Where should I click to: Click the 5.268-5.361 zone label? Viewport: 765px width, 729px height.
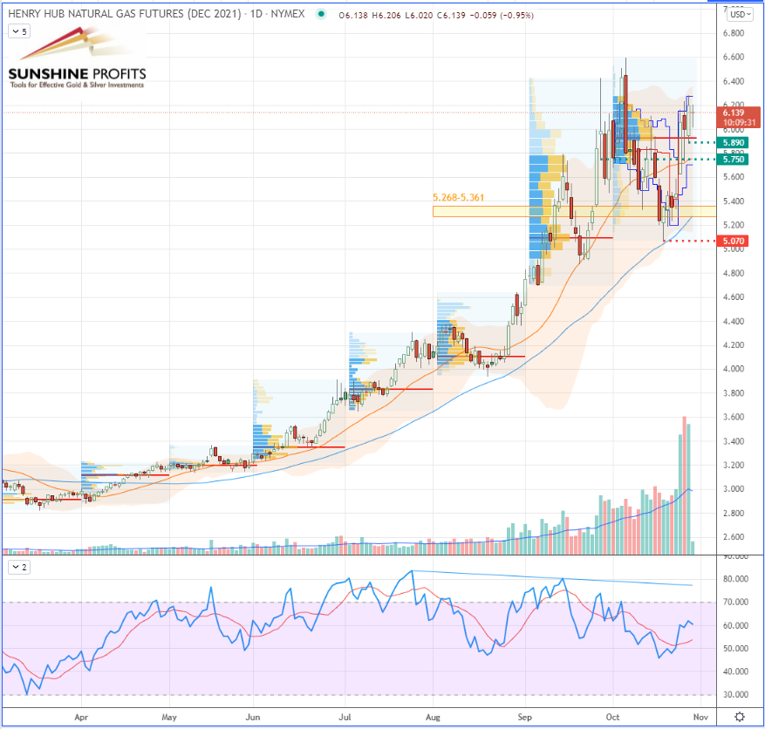(458, 197)
